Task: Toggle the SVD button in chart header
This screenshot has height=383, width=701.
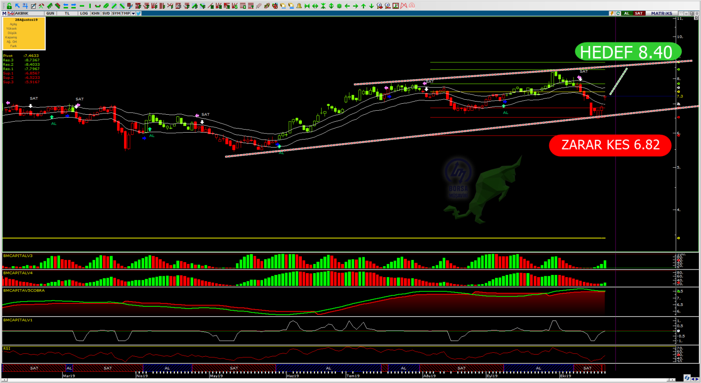Action: click(x=106, y=14)
